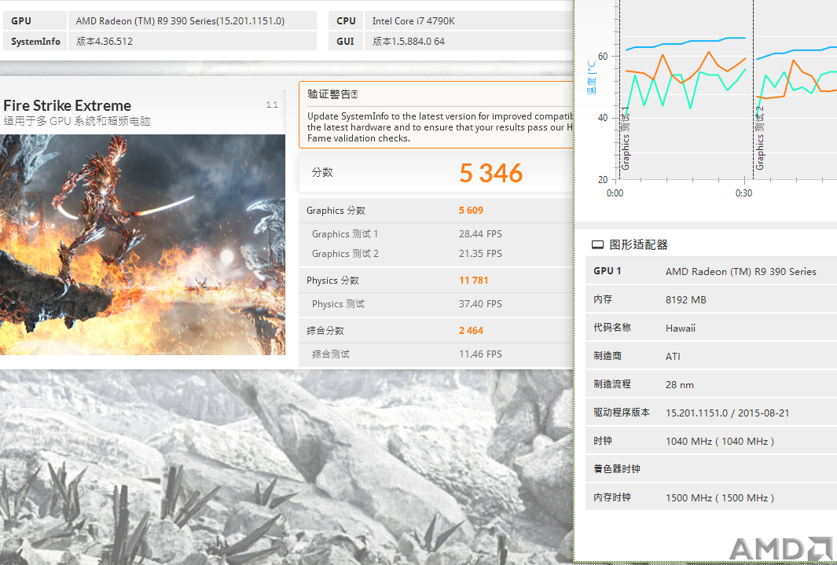Image resolution: width=837 pixels, height=565 pixels.
Task: Click the 11.46 FPS value
Action: (x=480, y=354)
